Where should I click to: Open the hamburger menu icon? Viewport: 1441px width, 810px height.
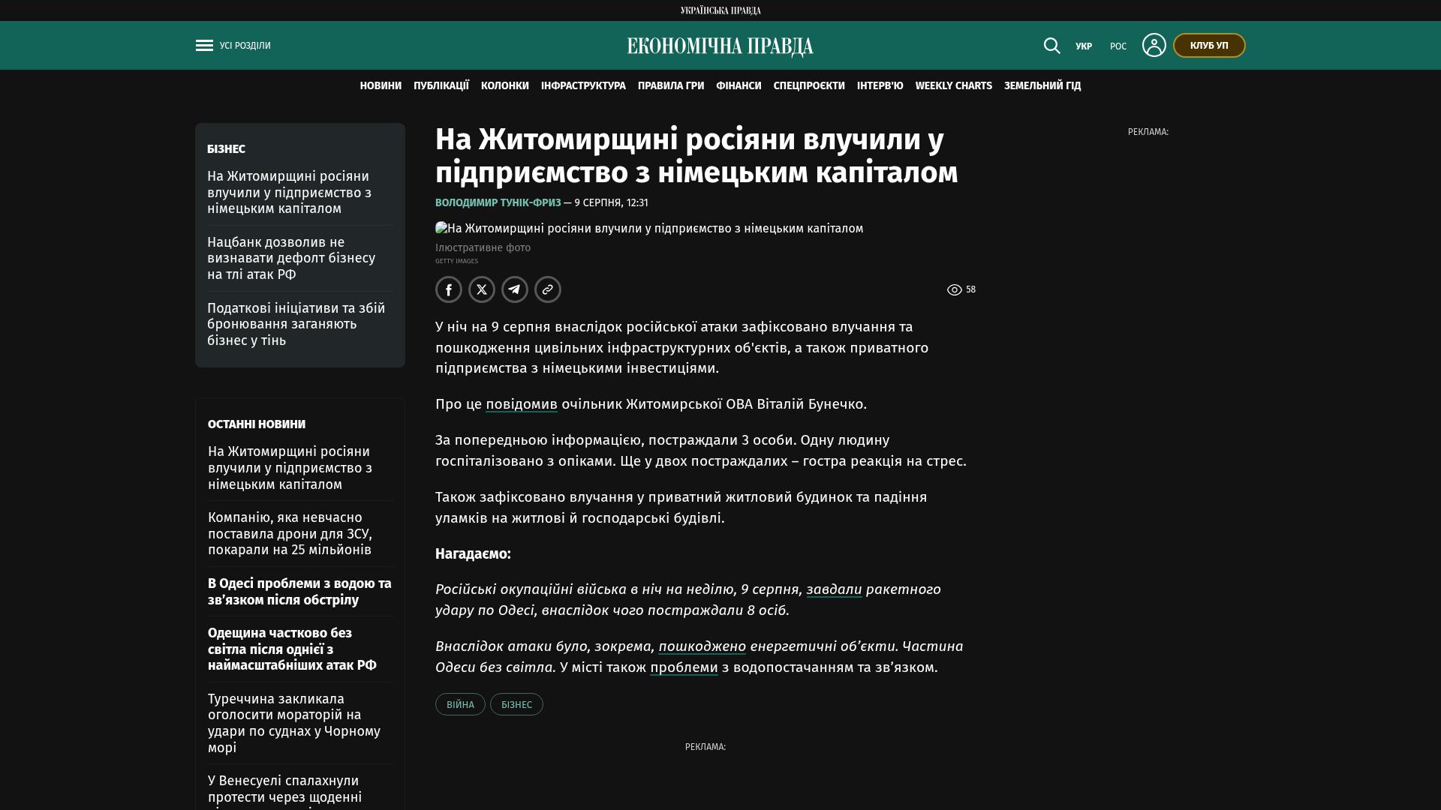tap(204, 46)
